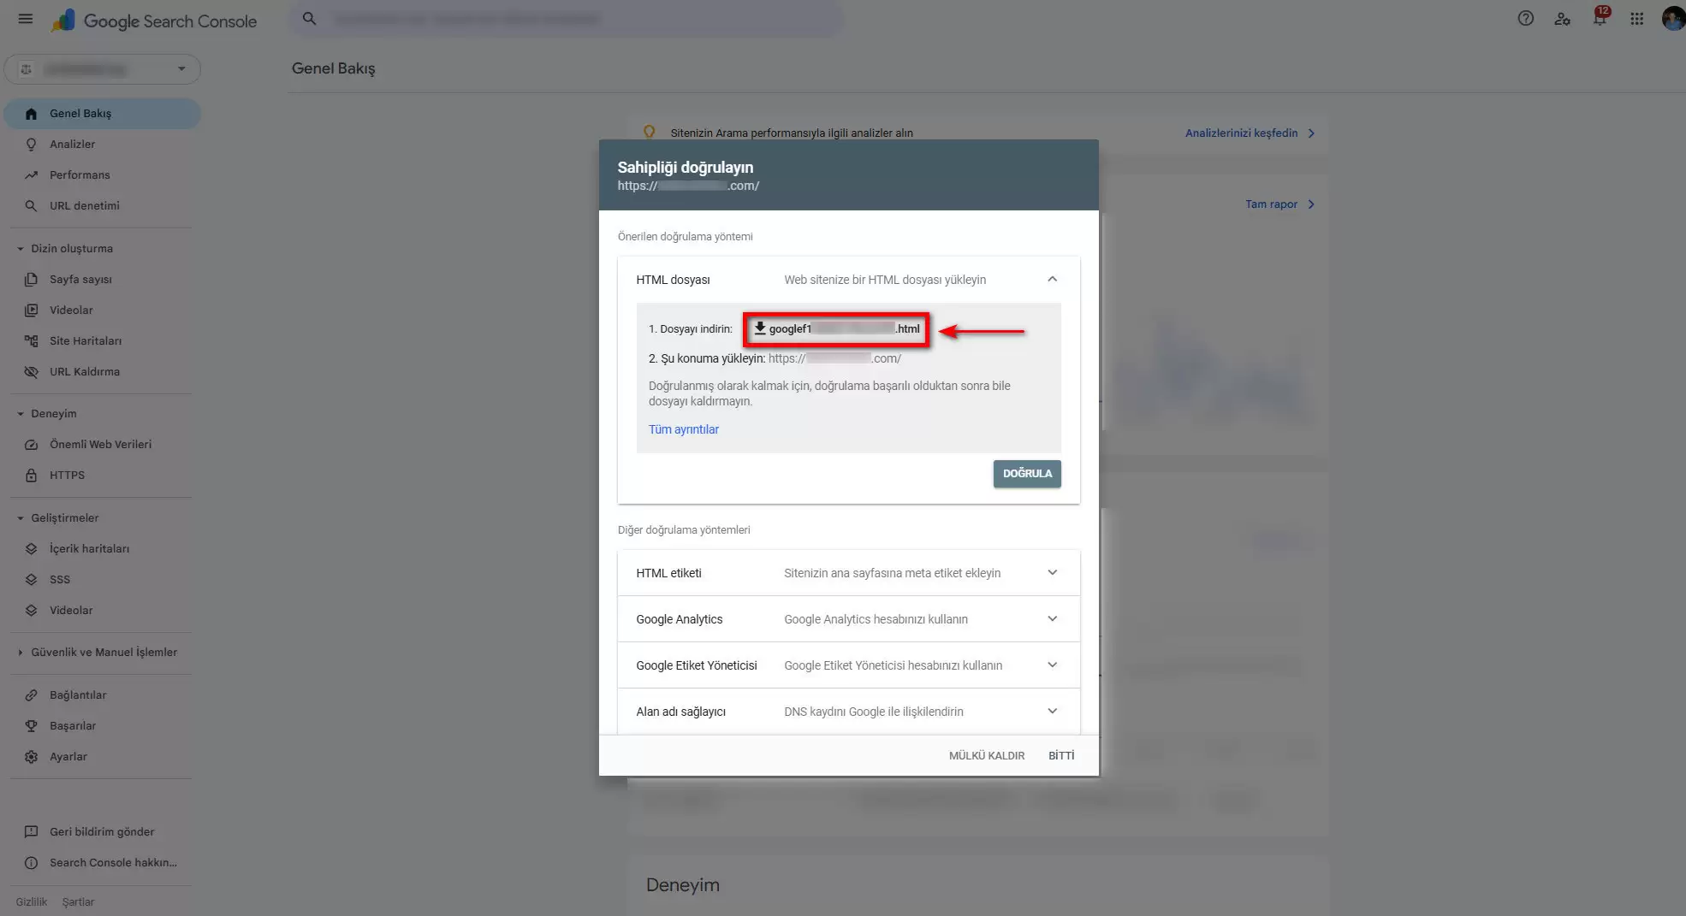
Task: Click the Ayarlar gear icon
Action: point(32,757)
